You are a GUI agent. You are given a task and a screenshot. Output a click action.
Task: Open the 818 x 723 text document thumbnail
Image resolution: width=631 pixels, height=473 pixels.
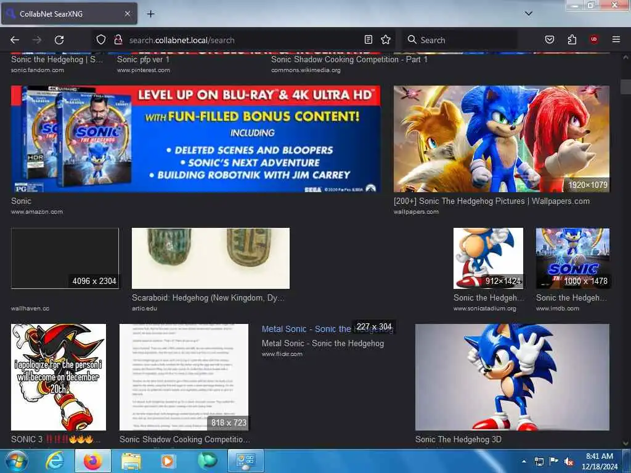tap(184, 378)
